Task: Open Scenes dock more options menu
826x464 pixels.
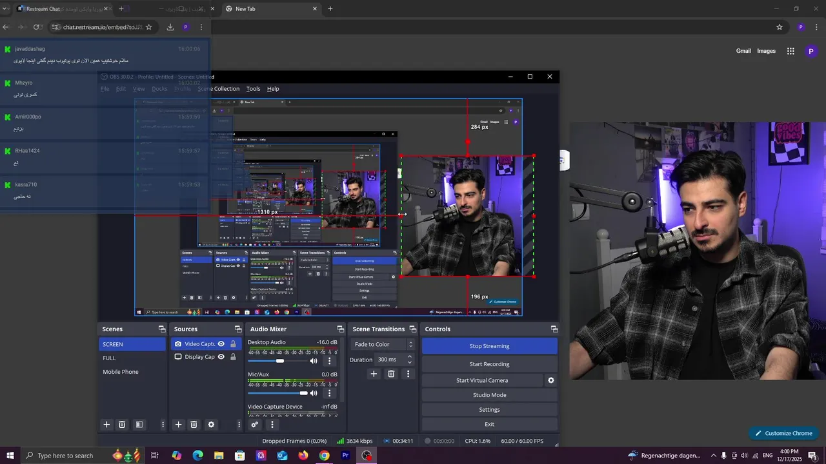Action: [163, 425]
